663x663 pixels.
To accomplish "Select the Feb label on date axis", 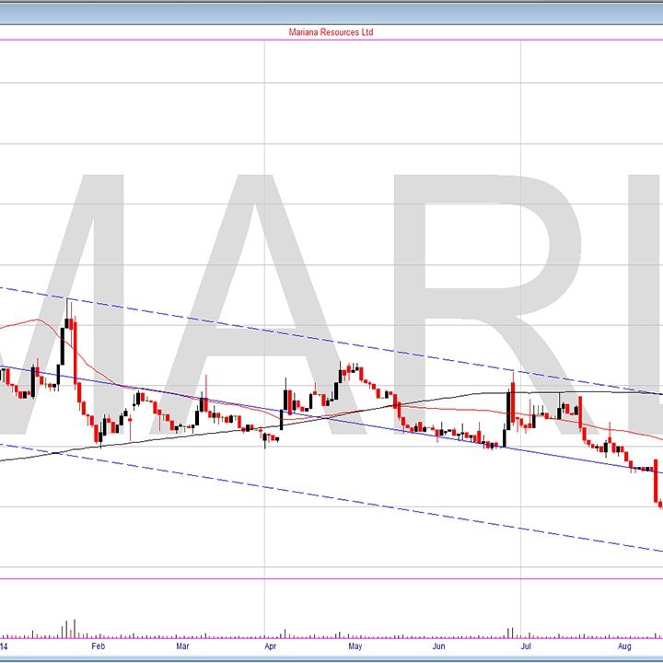I will (x=99, y=647).
